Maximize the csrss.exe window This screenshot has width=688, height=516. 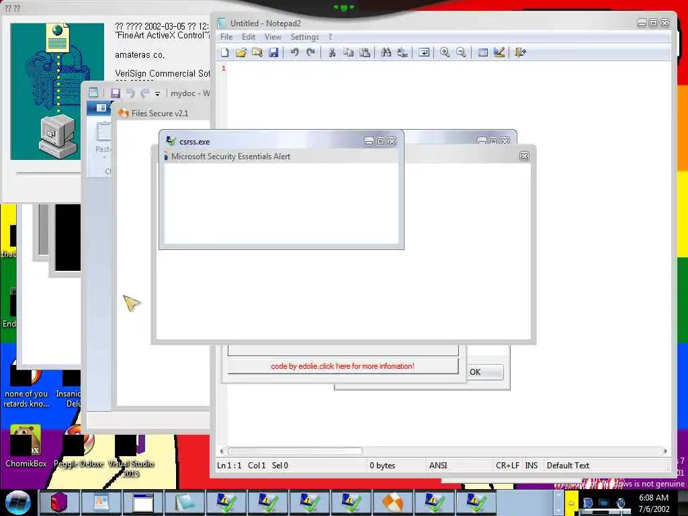coord(380,141)
